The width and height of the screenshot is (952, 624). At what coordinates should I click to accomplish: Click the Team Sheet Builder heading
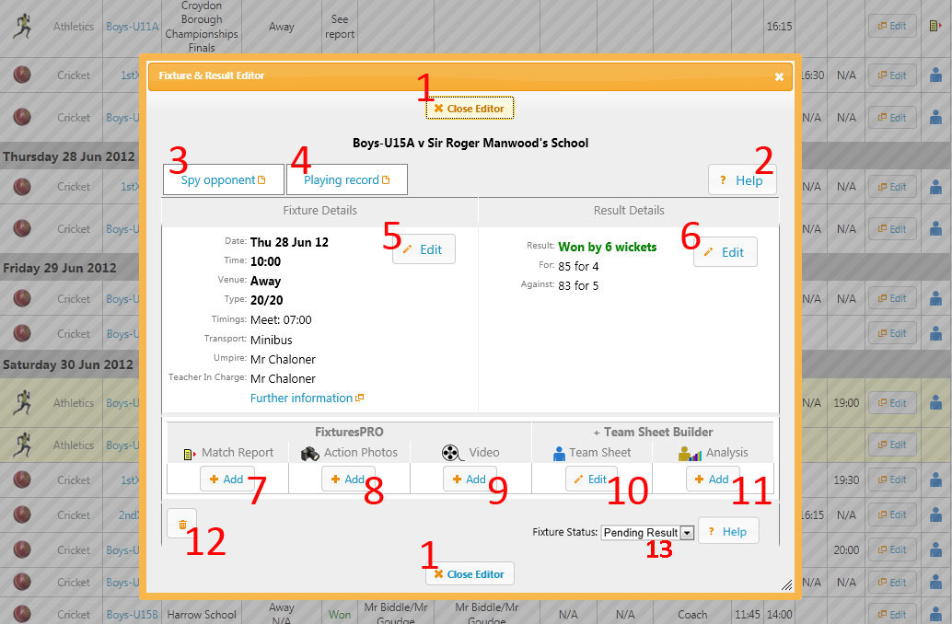pyautogui.click(x=653, y=433)
